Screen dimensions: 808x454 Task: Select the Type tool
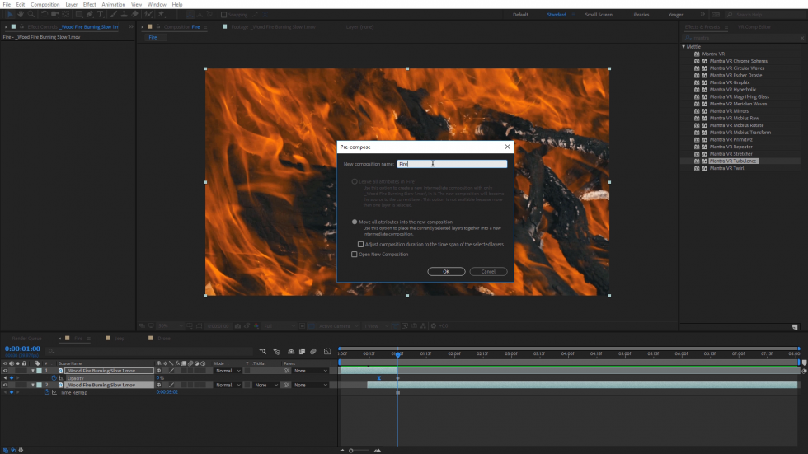click(101, 14)
